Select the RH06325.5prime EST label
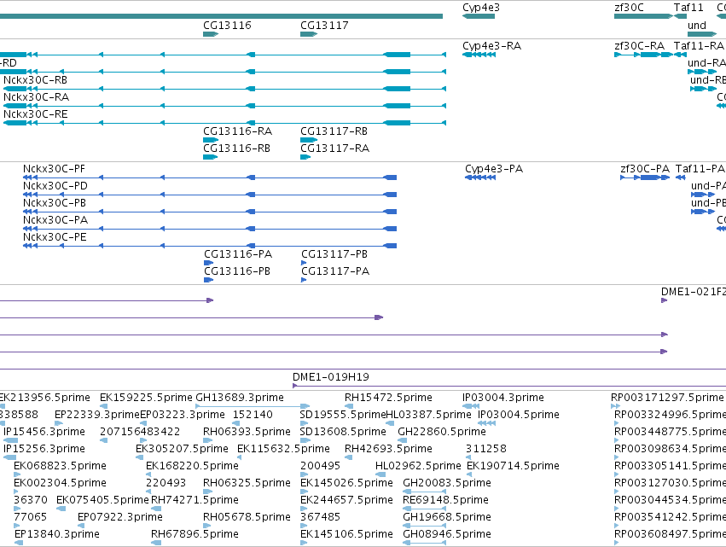726x547 pixels. pos(247,483)
